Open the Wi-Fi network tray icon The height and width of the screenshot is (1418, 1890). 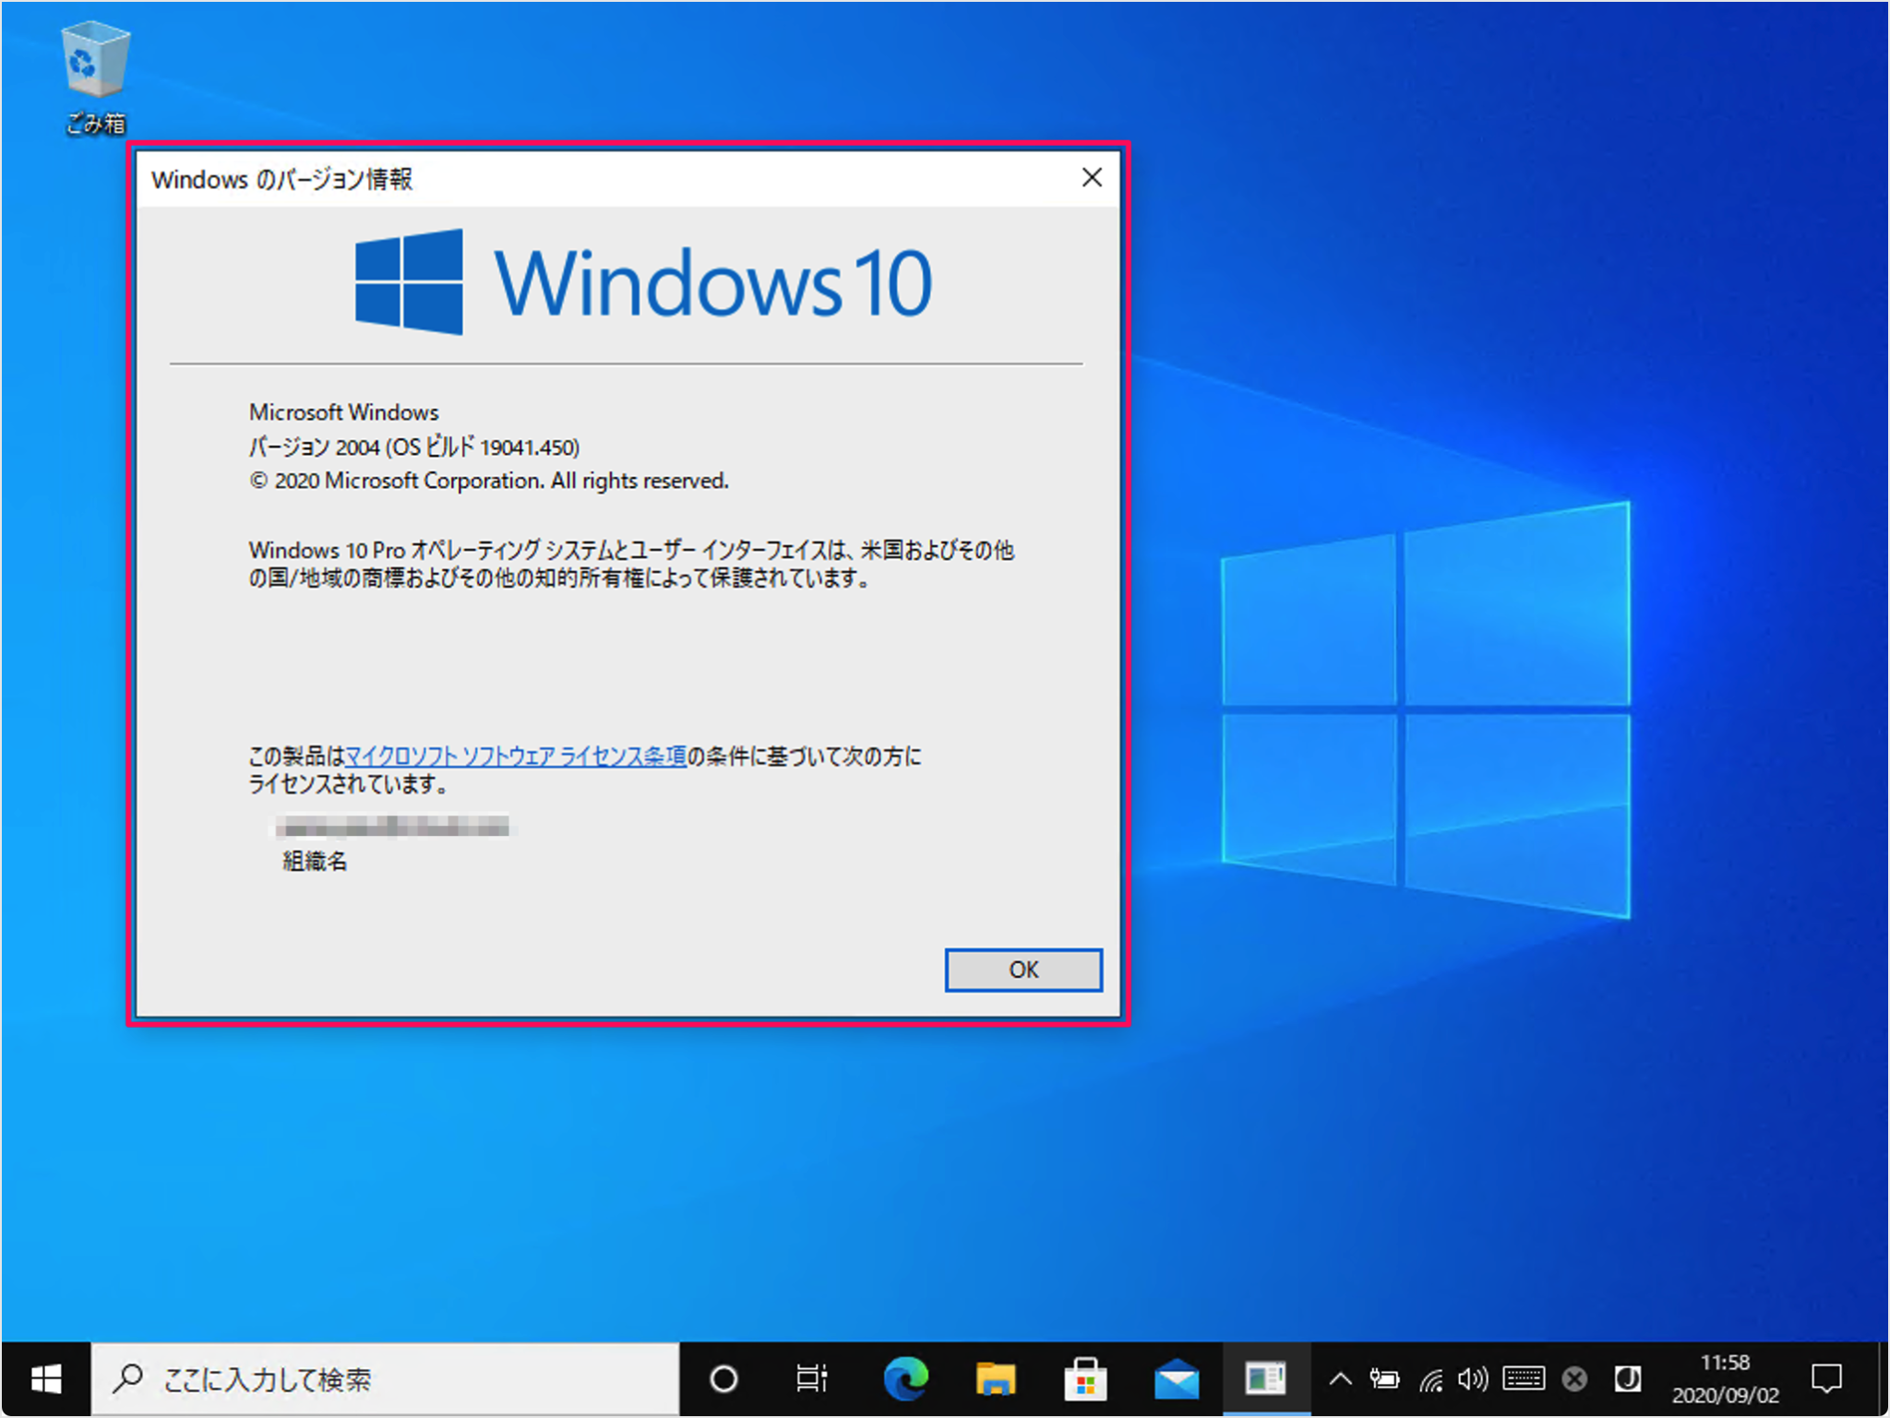click(x=1430, y=1379)
